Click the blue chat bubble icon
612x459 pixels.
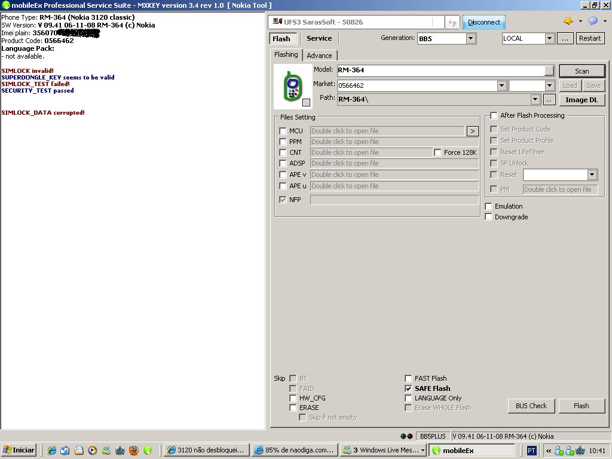(x=593, y=21)
